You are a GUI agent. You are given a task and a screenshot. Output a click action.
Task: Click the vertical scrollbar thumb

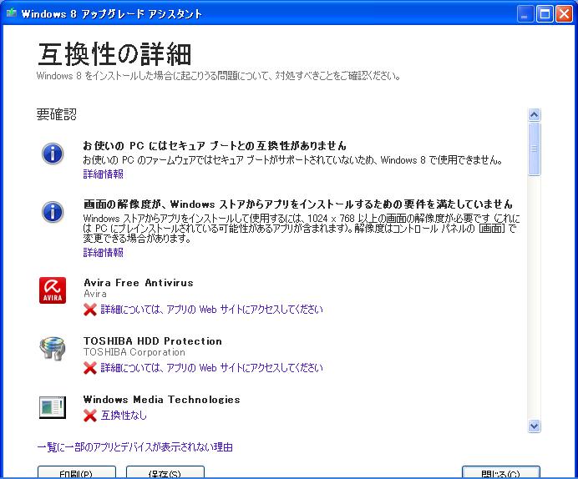[x=534, y=149]
